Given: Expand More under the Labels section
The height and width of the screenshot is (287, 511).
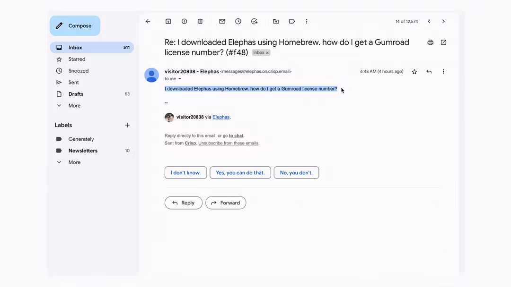Looking at the screenshot, I should pyautogui.click(x=74, y=162).
